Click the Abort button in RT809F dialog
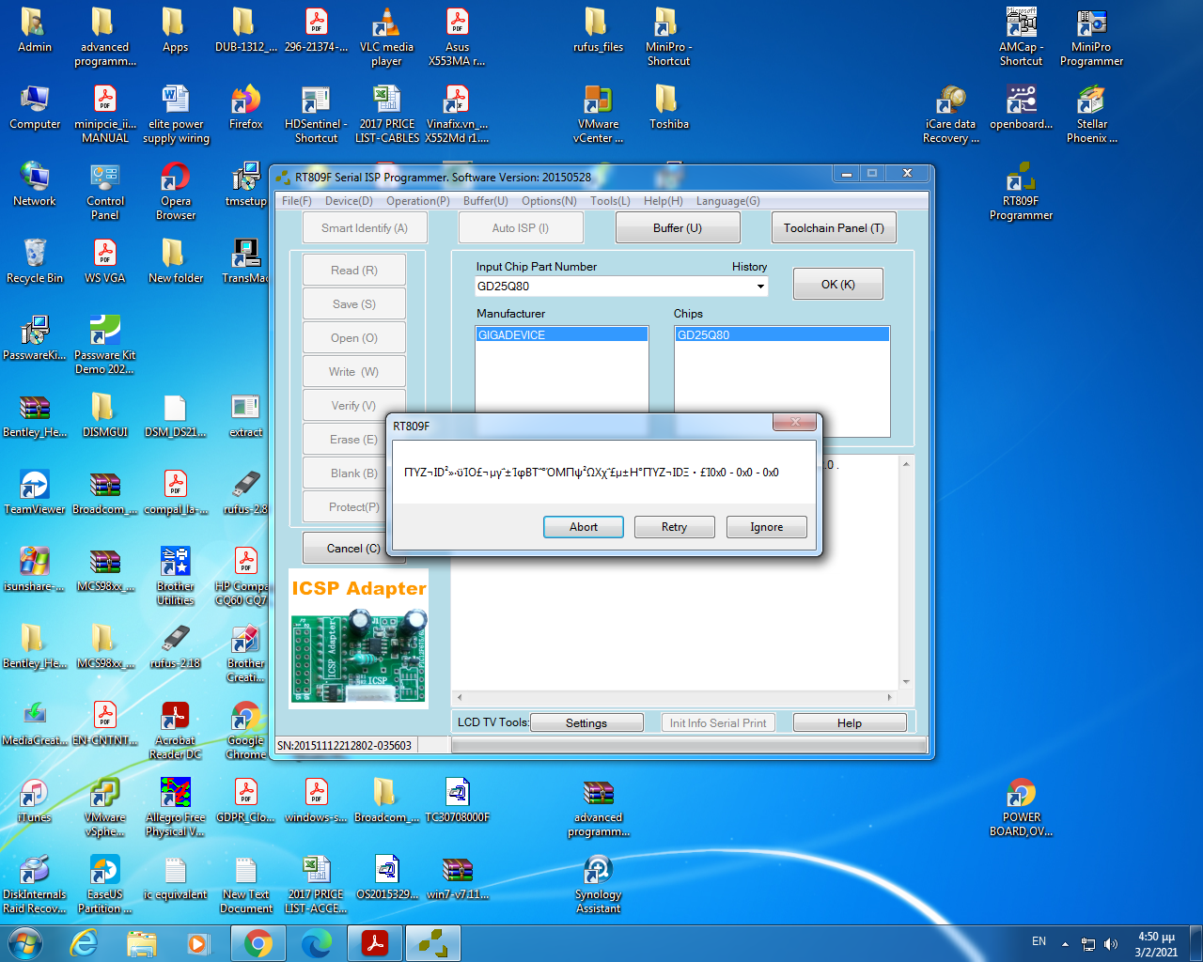The image size is (1203, 962). (x=584, y=527)
